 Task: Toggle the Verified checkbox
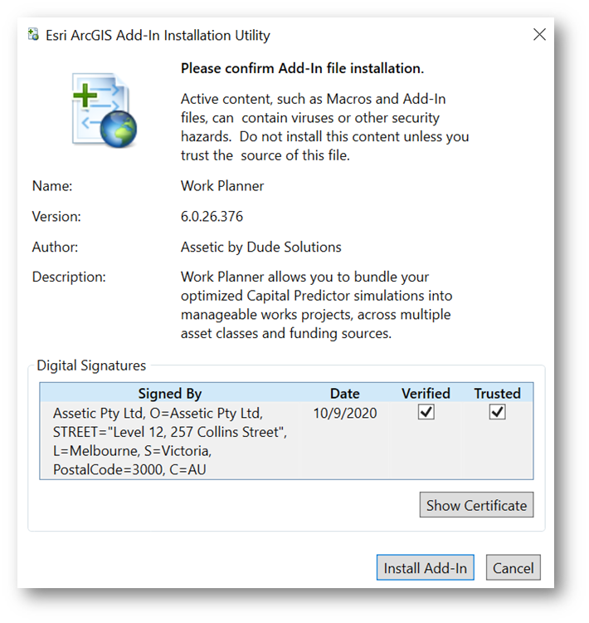coord(426,412)
